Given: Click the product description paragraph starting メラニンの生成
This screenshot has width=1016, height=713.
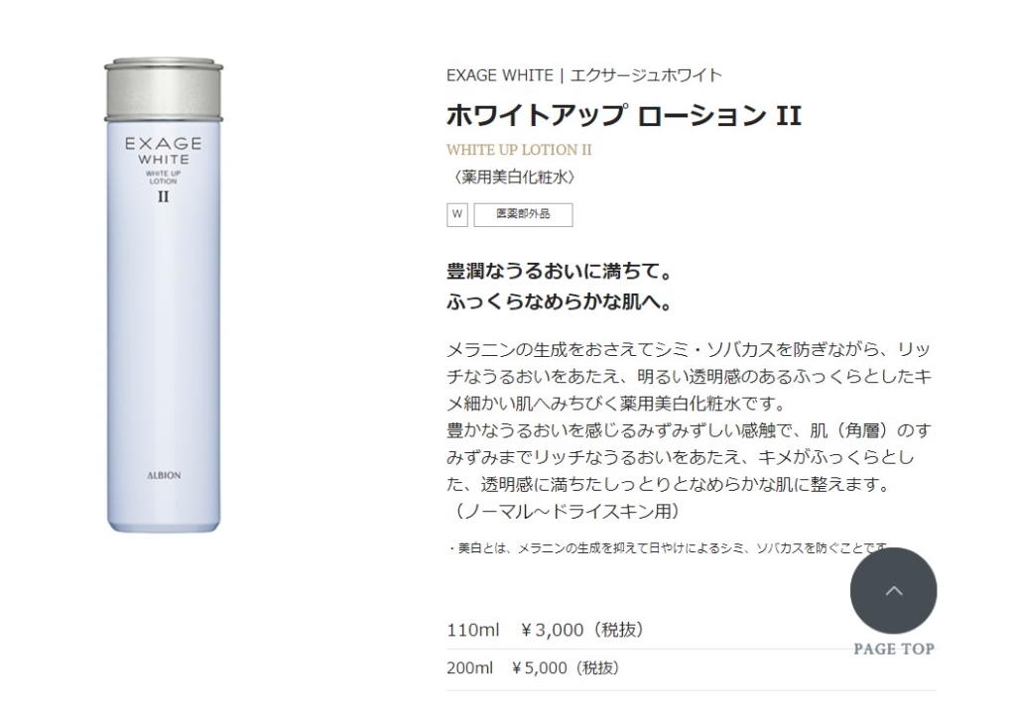Looking at the screenshot, I should click(689, 376).
